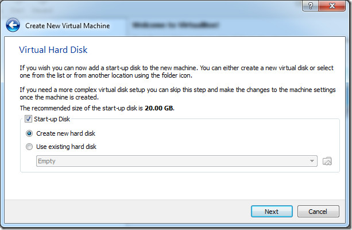Click the 'Create new hard disk' label text

click(x=66, y=133)
